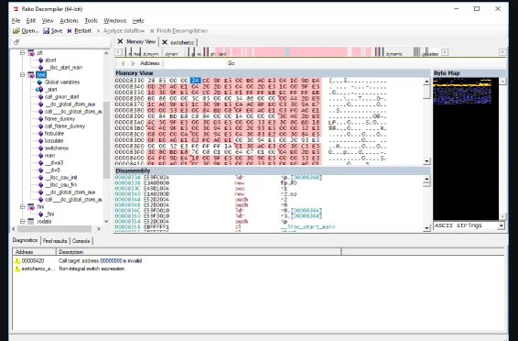Click Memory View scrollbar down arrow
The image size is (518, 341).
[426, 161]
